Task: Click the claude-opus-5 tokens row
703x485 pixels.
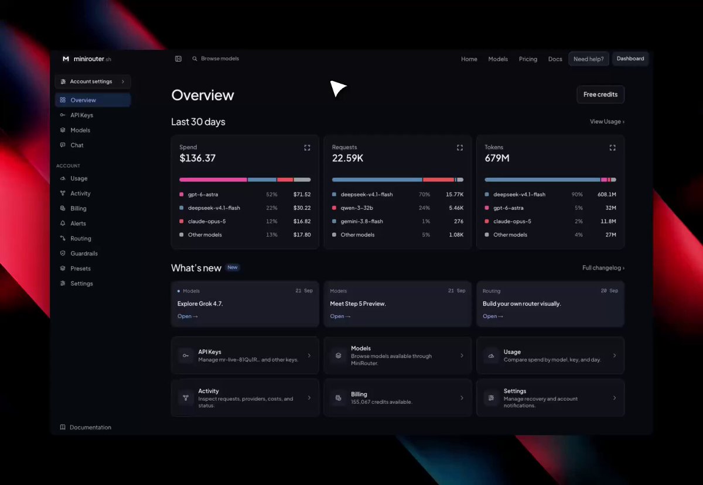Action: click(551, 221)
